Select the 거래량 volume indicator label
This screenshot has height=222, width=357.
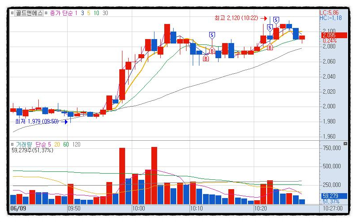click(x=24, y=144)
